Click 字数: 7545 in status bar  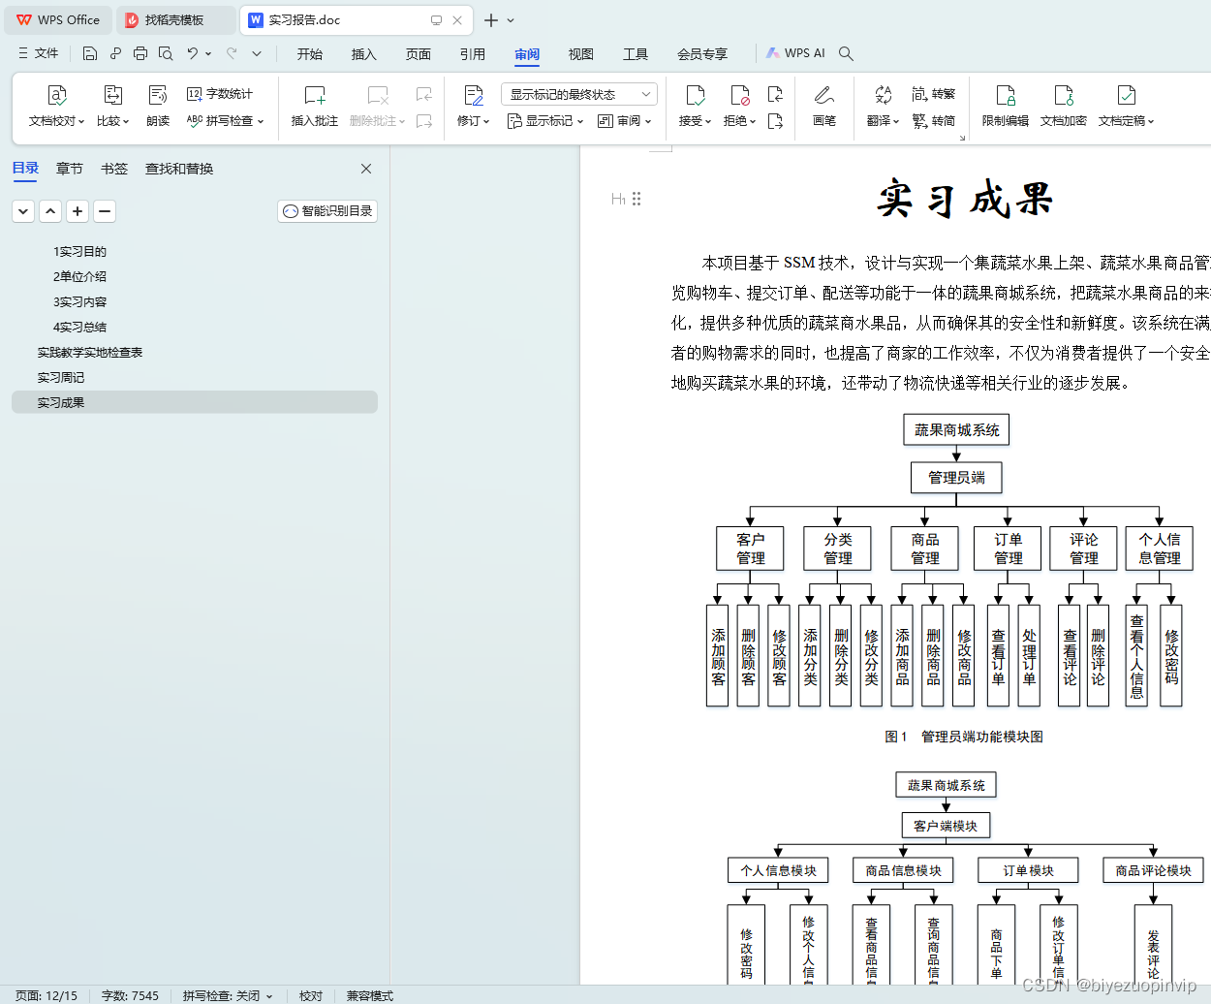tap(130, 996)
